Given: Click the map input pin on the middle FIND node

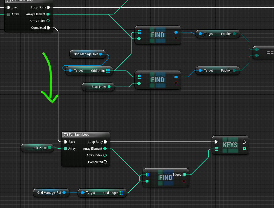Looking at the screenshot, I should [x=139, y=77].
